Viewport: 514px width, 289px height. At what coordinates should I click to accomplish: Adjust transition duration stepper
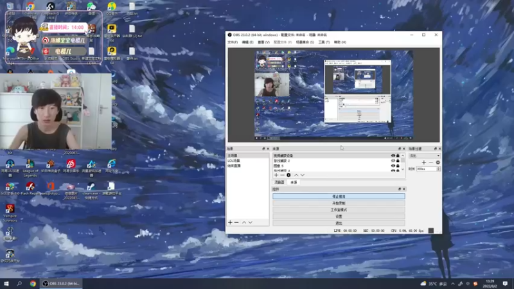point(438,169)
